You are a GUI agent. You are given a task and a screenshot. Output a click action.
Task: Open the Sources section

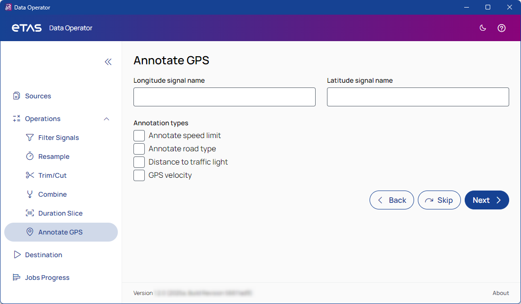click(38, 96)
